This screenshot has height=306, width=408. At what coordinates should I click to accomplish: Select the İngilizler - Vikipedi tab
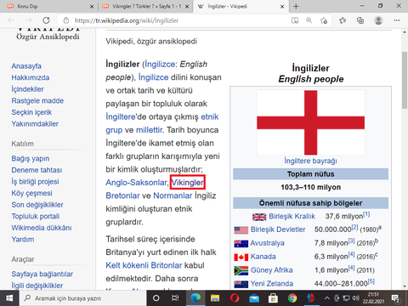click(241, 6)
